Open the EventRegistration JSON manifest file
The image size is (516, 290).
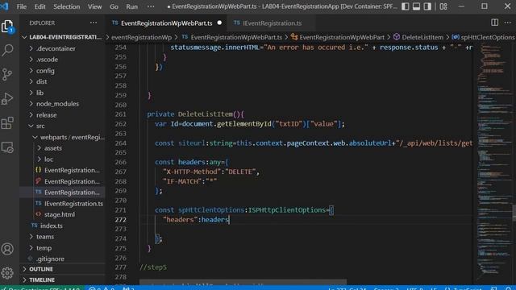click(63, 170)
